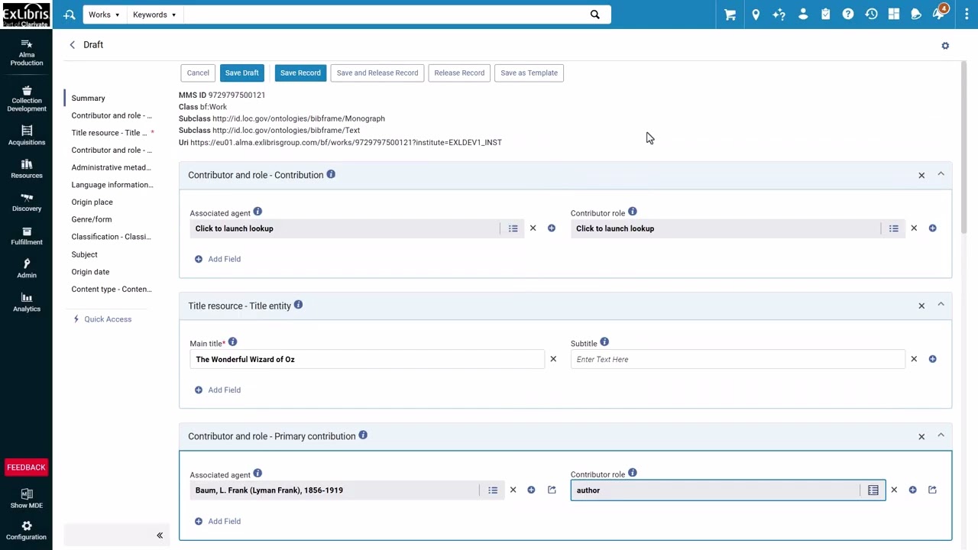
Task: Open the help question mark icon
Action: (x=848, y=15)
